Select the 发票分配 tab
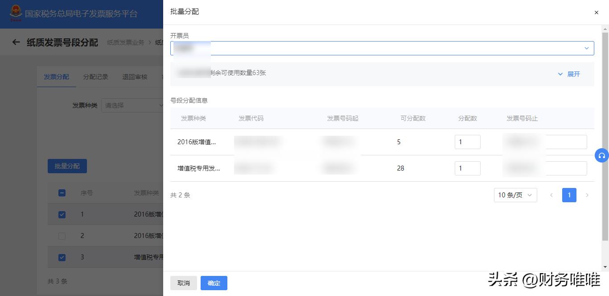Screen dimensions: 609x296 coord(57,76)
